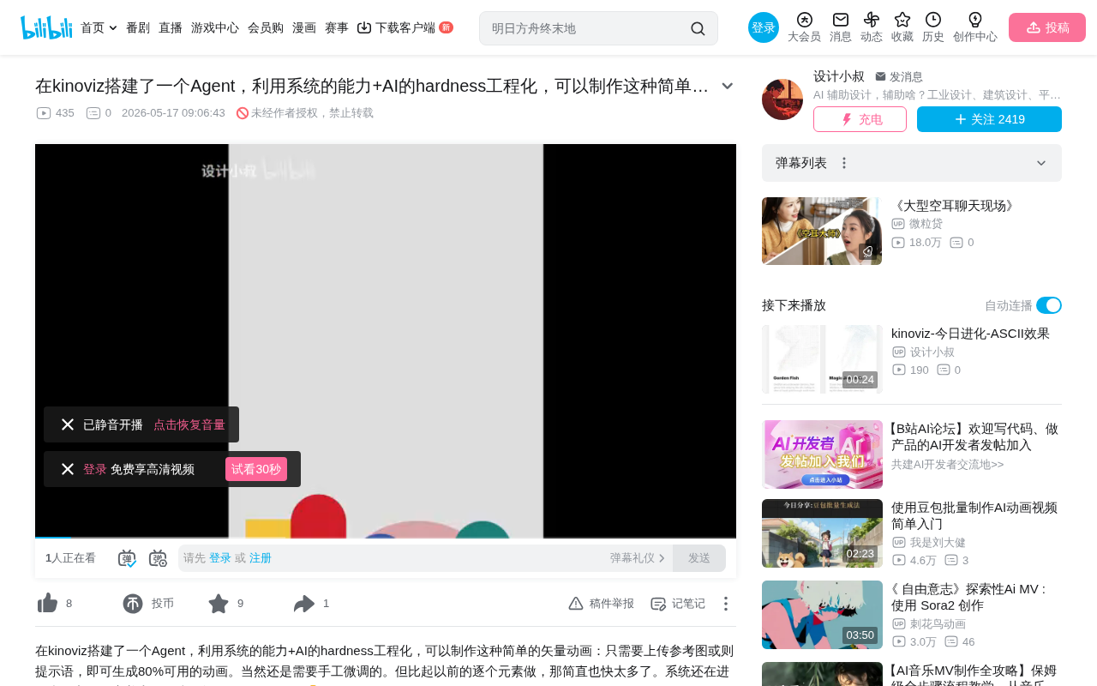Click the search magnifier icon

[698, 28]
